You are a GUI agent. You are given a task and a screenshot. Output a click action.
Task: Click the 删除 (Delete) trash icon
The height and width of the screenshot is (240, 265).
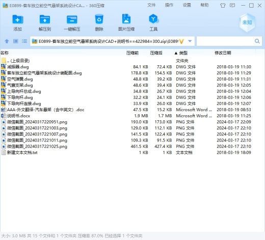(x=99, y=19)
